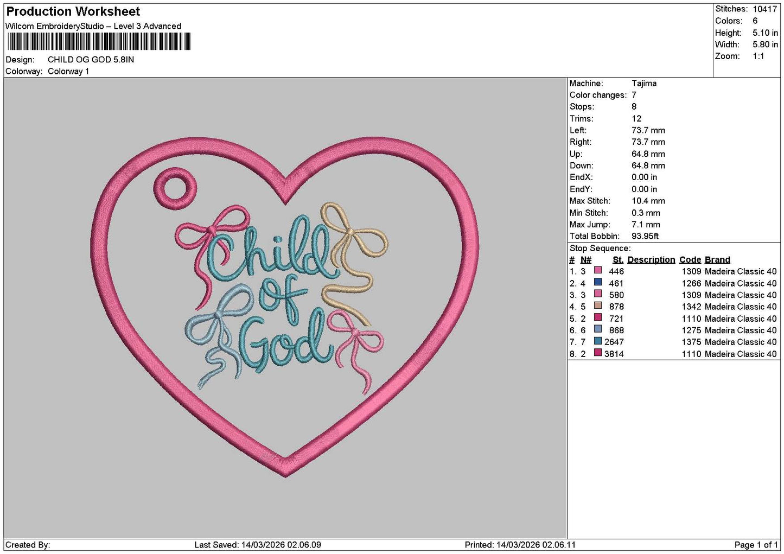
Task: Click the 'Brand' column header
Action: [717, 260]
